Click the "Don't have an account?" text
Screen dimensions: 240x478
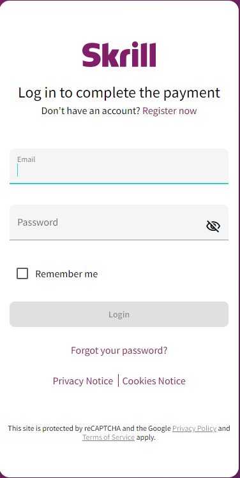pos(91,111)
